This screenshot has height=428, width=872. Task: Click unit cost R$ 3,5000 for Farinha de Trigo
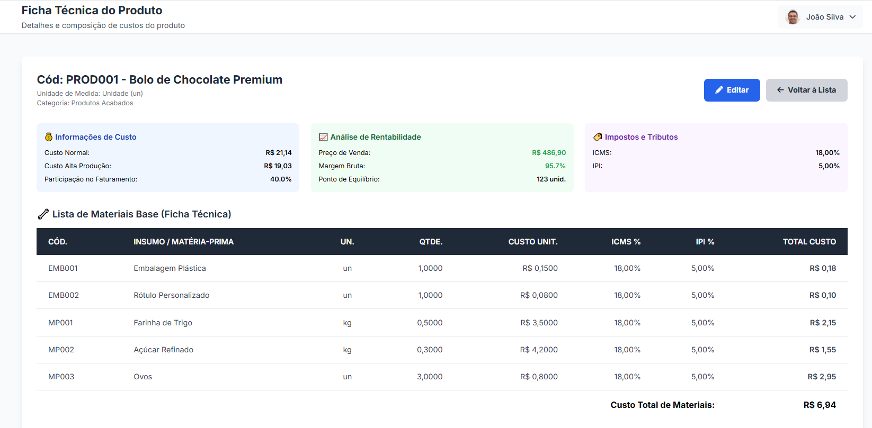[539, 323]
